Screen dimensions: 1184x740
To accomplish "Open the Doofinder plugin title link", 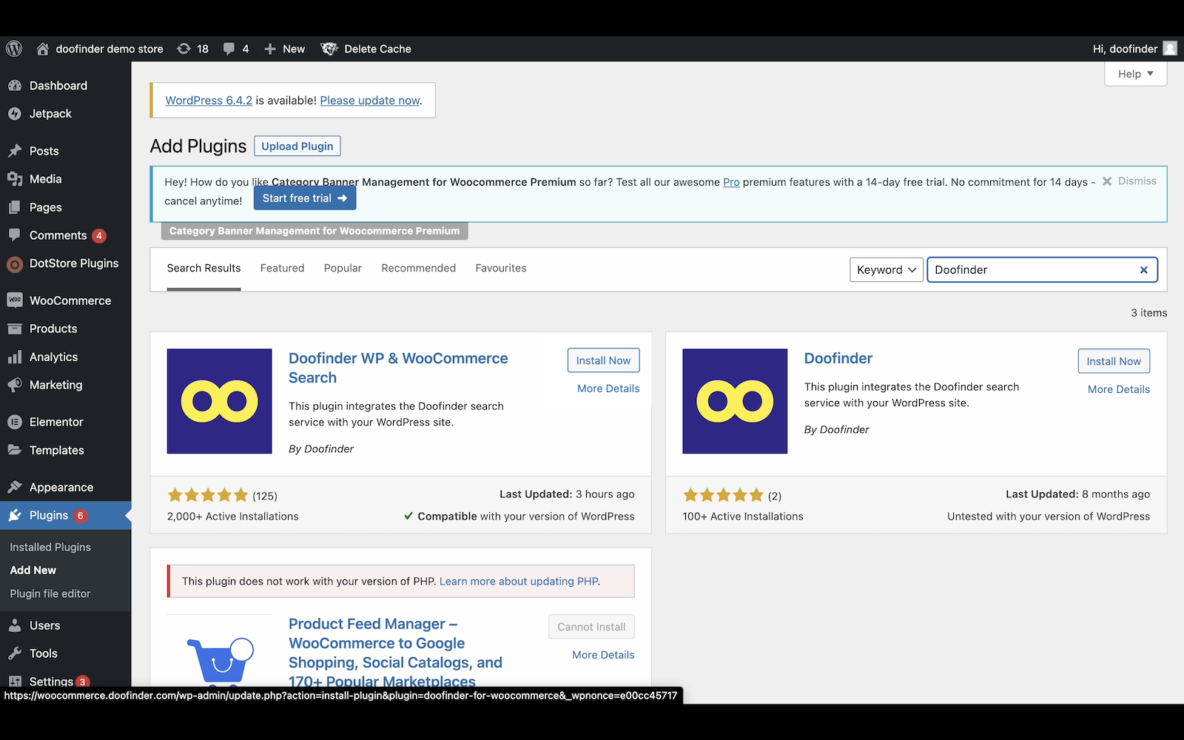I will [x=838, y=358].
